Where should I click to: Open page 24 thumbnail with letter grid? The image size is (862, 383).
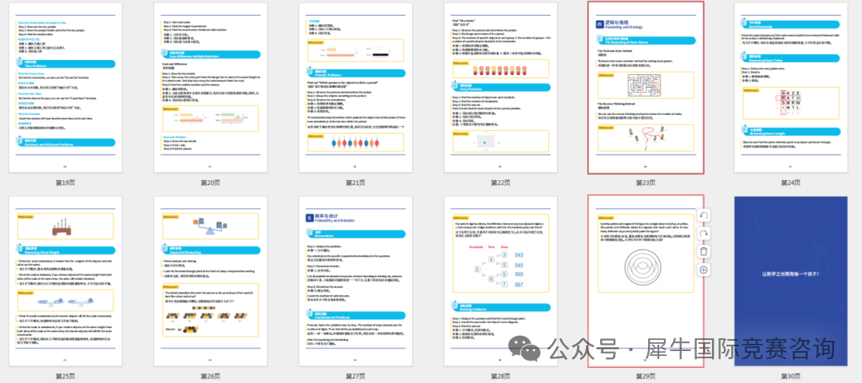point(790,88)
